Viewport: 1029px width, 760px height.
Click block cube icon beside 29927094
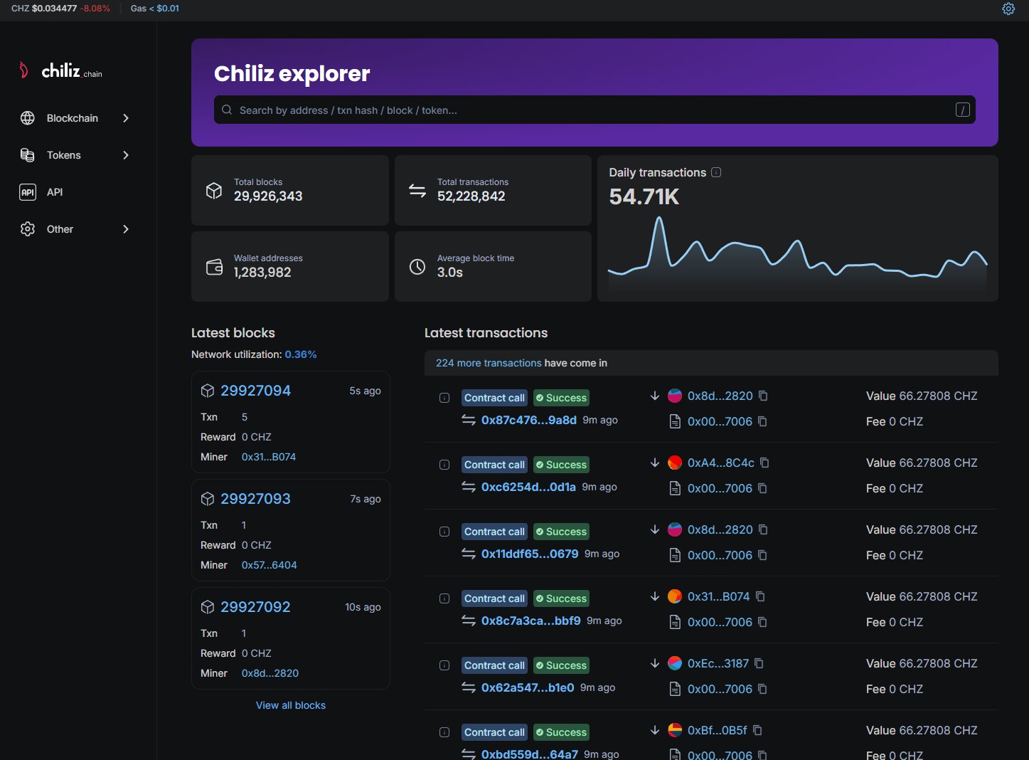208,391
